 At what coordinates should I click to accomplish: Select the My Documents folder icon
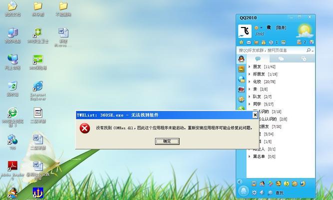coord(12,8)
